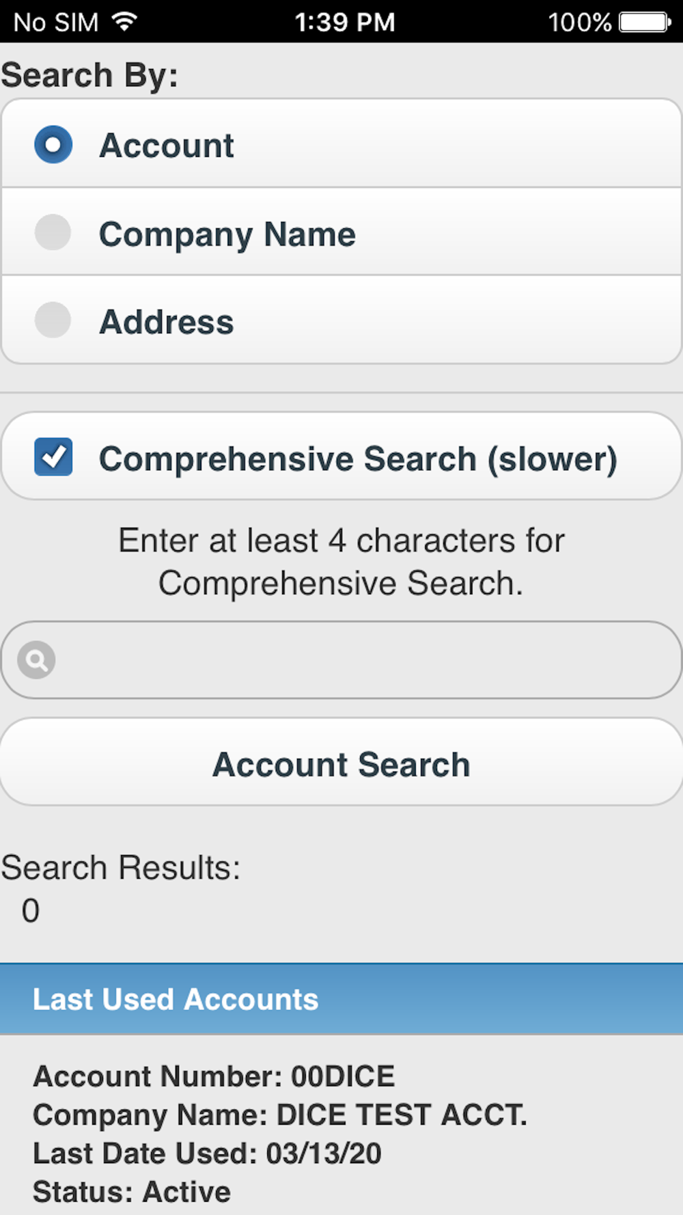Tap the 100% battery percentage
The width and height of the screenshot is (683, 1215).
(x=579, y=22)
